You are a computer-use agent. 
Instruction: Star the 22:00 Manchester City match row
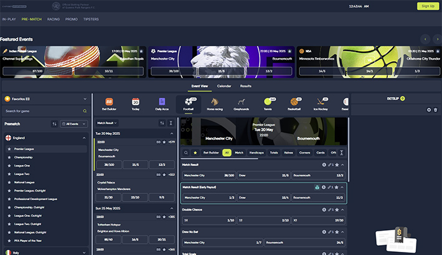(x=164, y=142)
